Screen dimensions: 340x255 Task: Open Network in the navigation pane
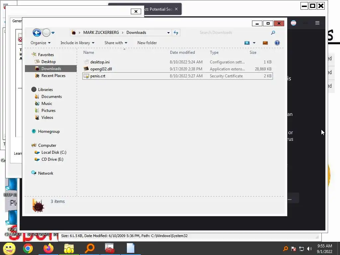coord(45,173)
